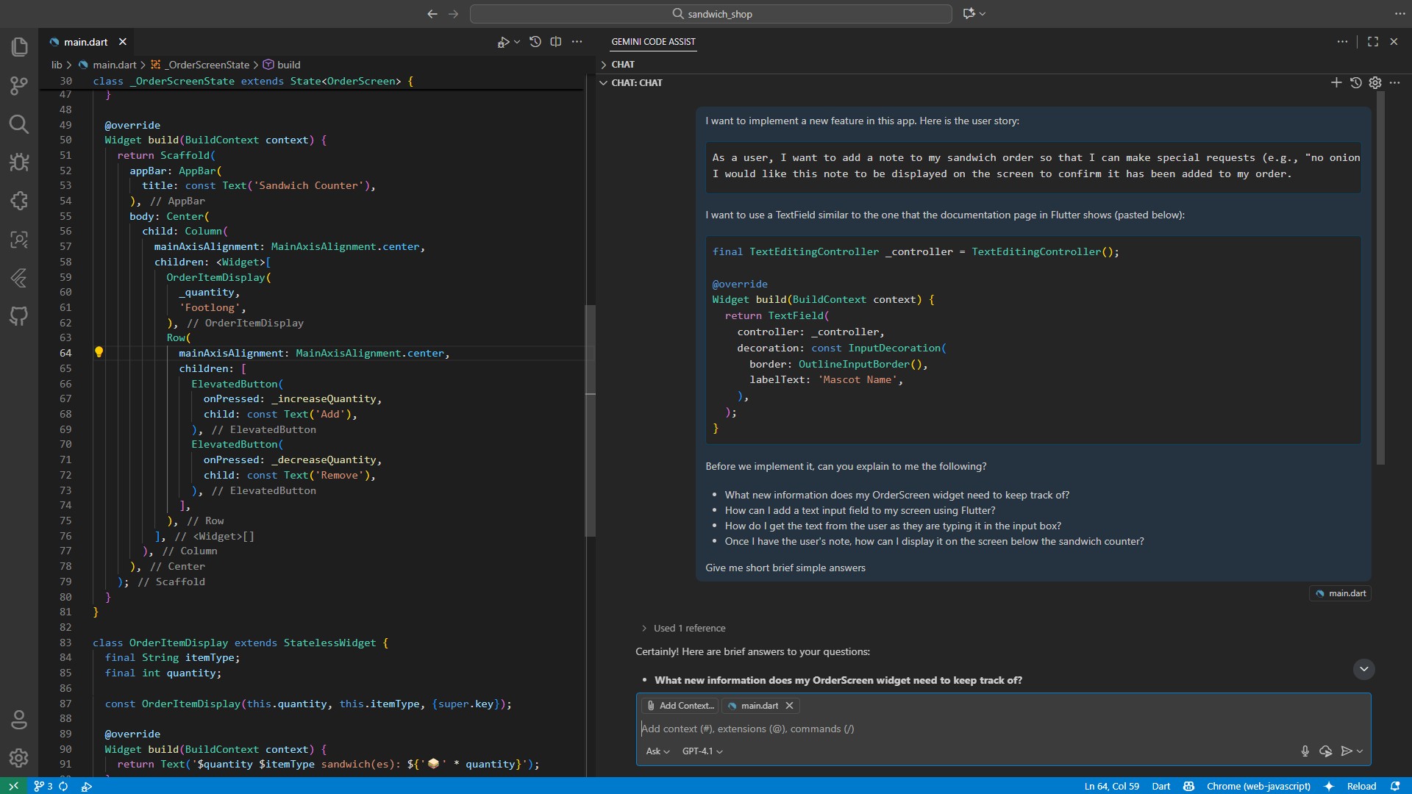Toggle maximize Gemini Code Assist panel
The width and height of the screenshot is (1412, 794).
[1373, 42]
